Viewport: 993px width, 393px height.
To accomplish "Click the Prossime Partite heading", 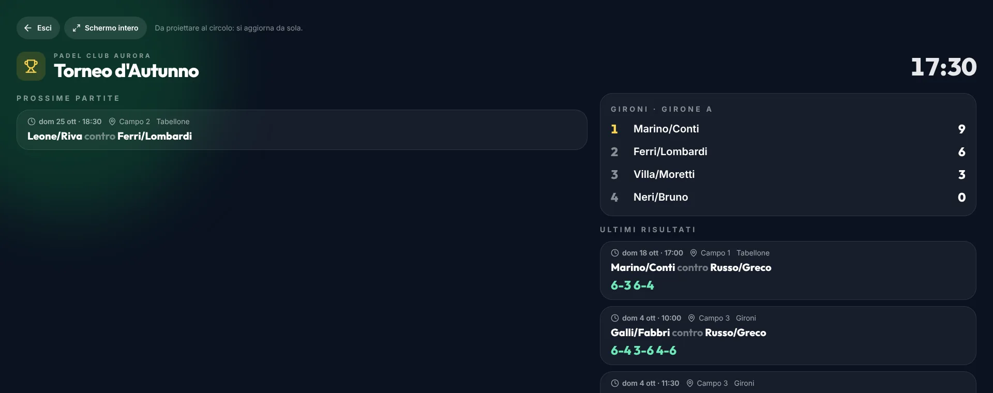I will click(68, 98).
